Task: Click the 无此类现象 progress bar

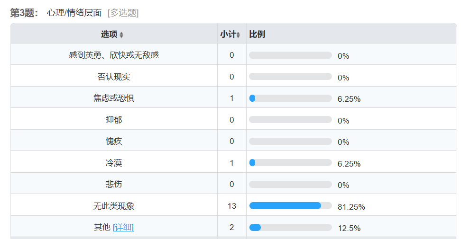Action: (290, 206)
